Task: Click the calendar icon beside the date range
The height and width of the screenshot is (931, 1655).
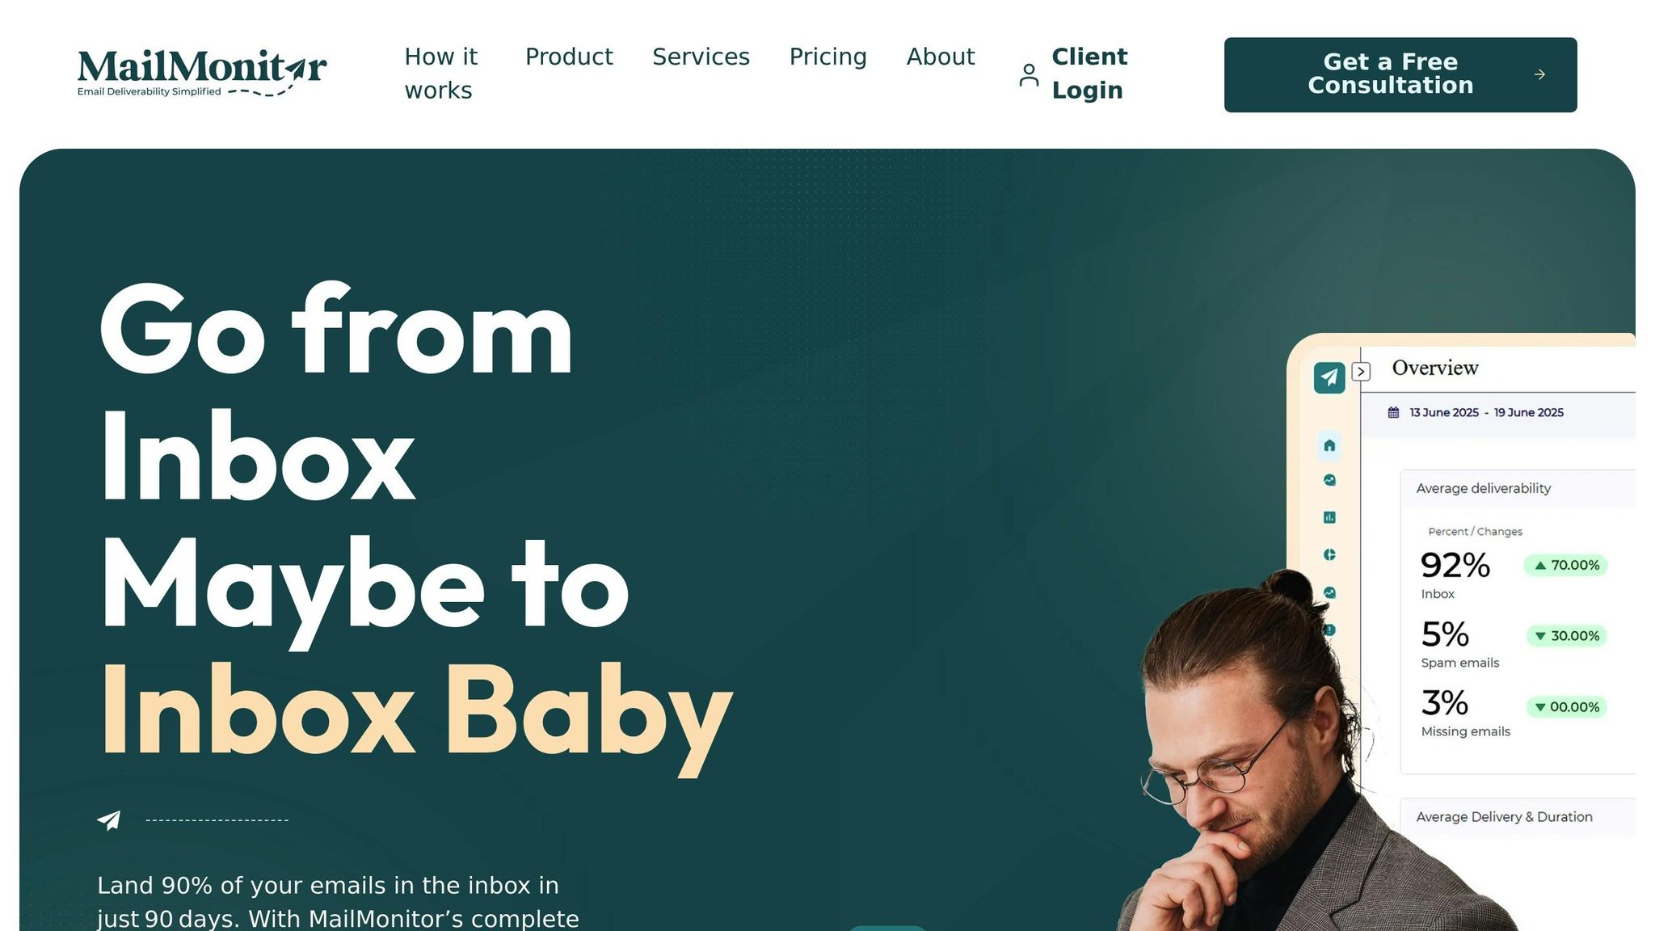Action: 1393,412
